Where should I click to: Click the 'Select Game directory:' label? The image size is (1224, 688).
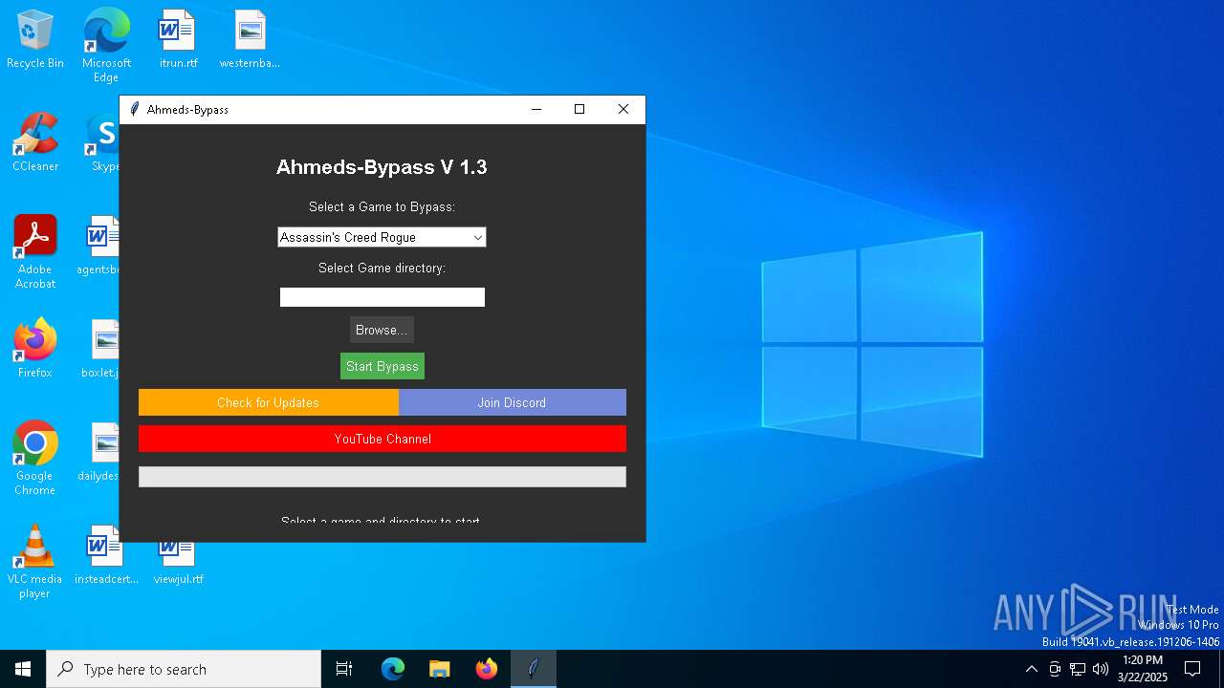point(382,268)
